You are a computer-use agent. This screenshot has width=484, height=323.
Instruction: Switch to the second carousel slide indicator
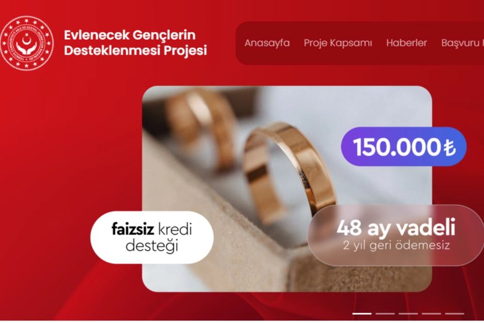pyautogui.click(x=385, y=313)
